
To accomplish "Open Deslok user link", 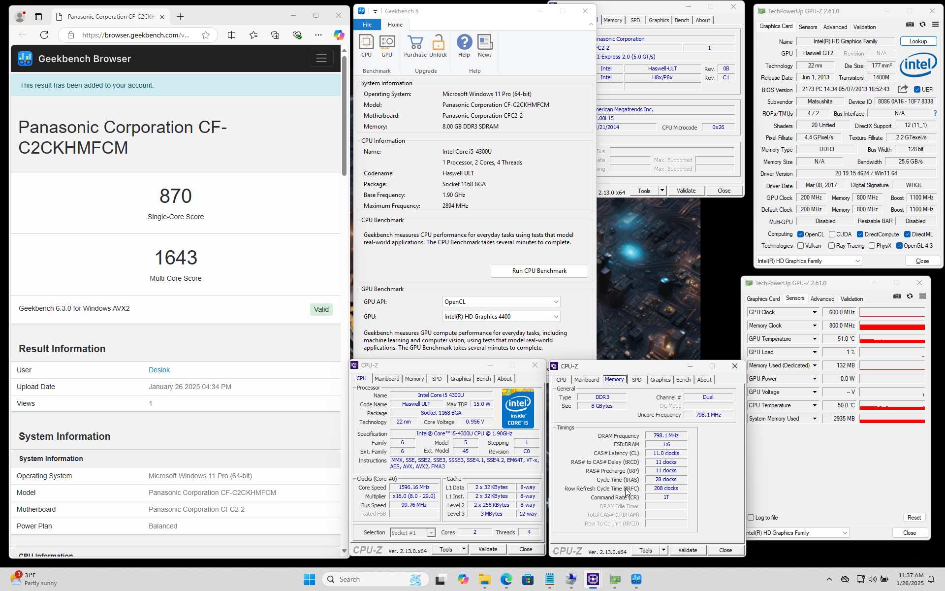I will click(159, 370).
